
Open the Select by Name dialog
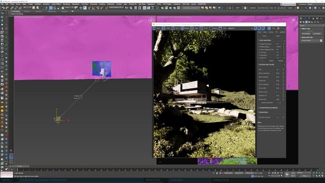tap(38, 8)
